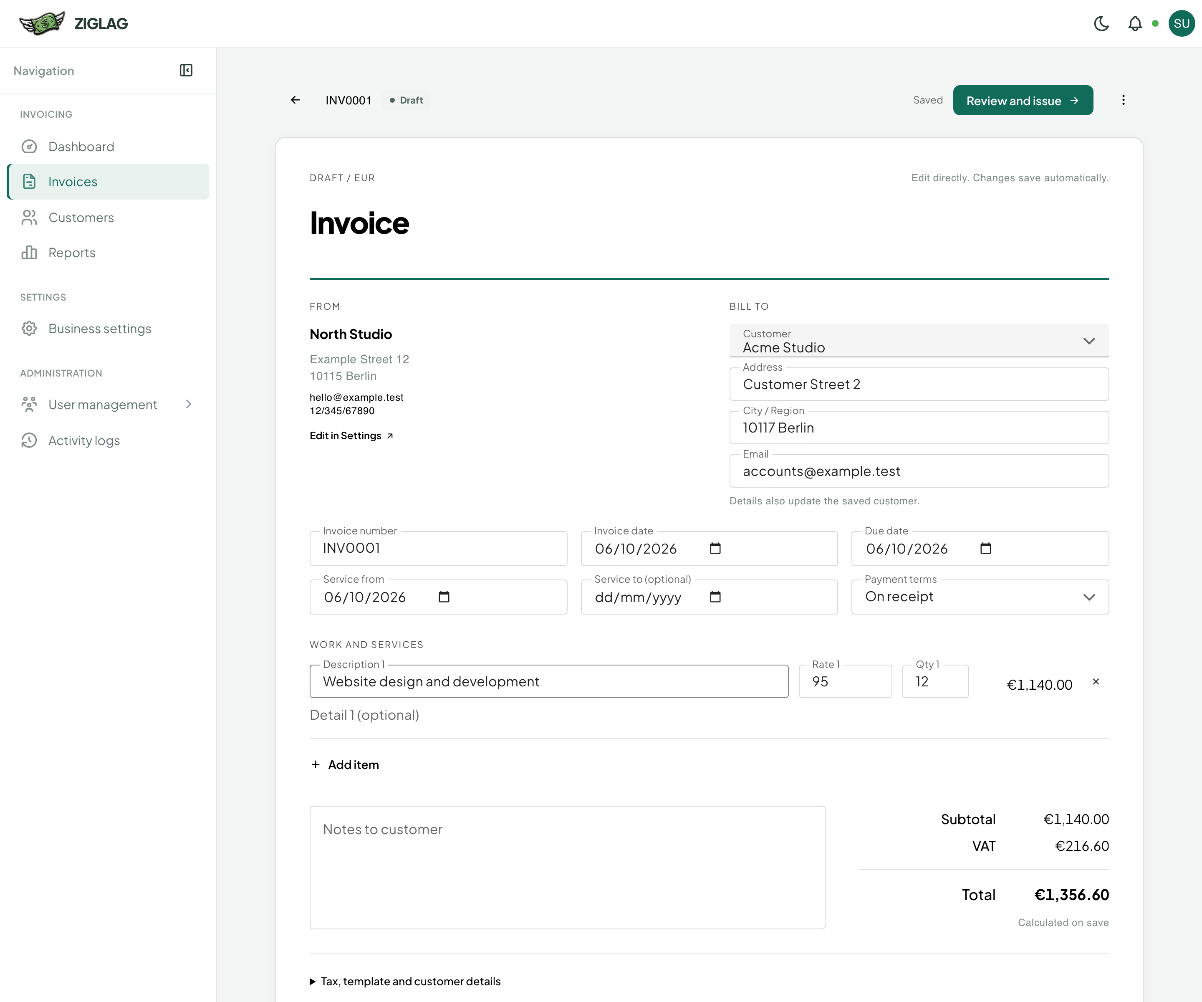
Task: Open Invoices in the sidebar
Action: point(108,182)
